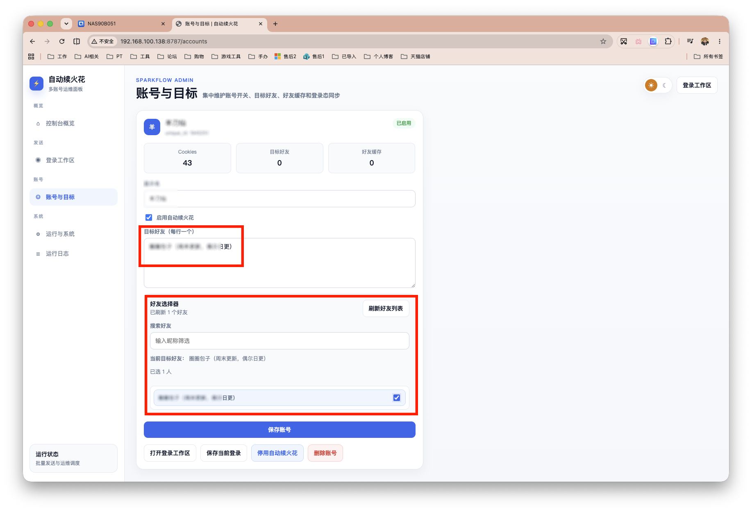The width and height of the screenshot is (752, 512).
Task: Open the apps grid bookmark icon
Action: point(31,57)
